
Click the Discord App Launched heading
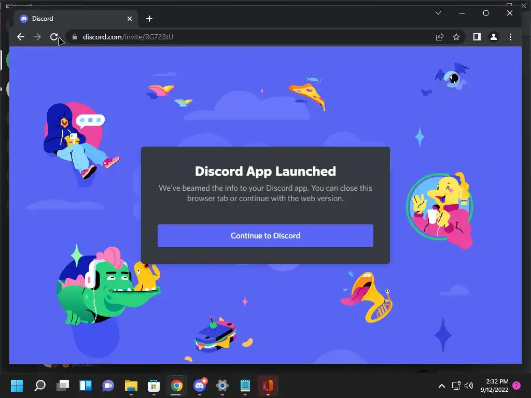point(265,171)
